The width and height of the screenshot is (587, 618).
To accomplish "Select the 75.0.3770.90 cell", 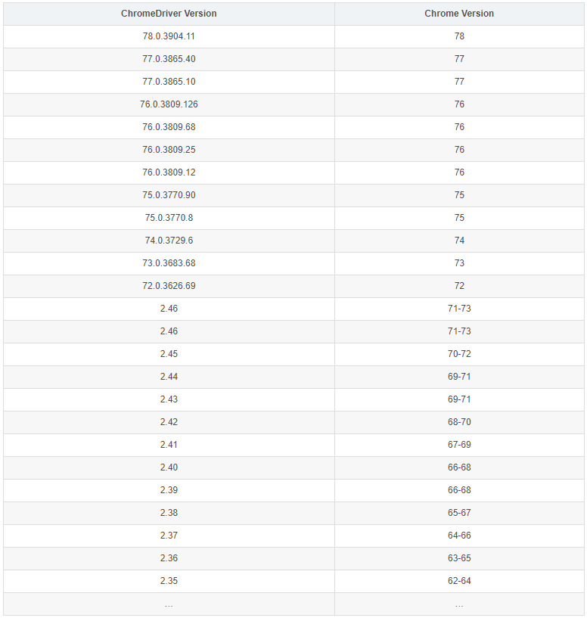I will tap(169, 195).
